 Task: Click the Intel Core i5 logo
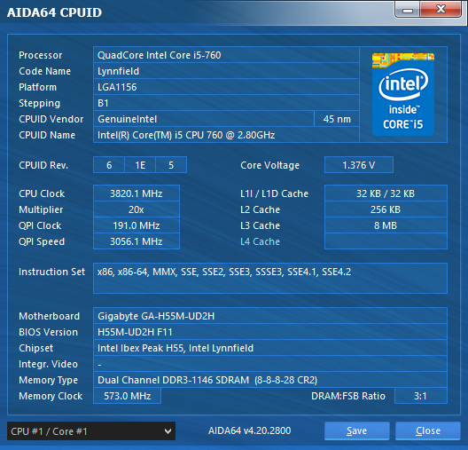tap(403, 94)
